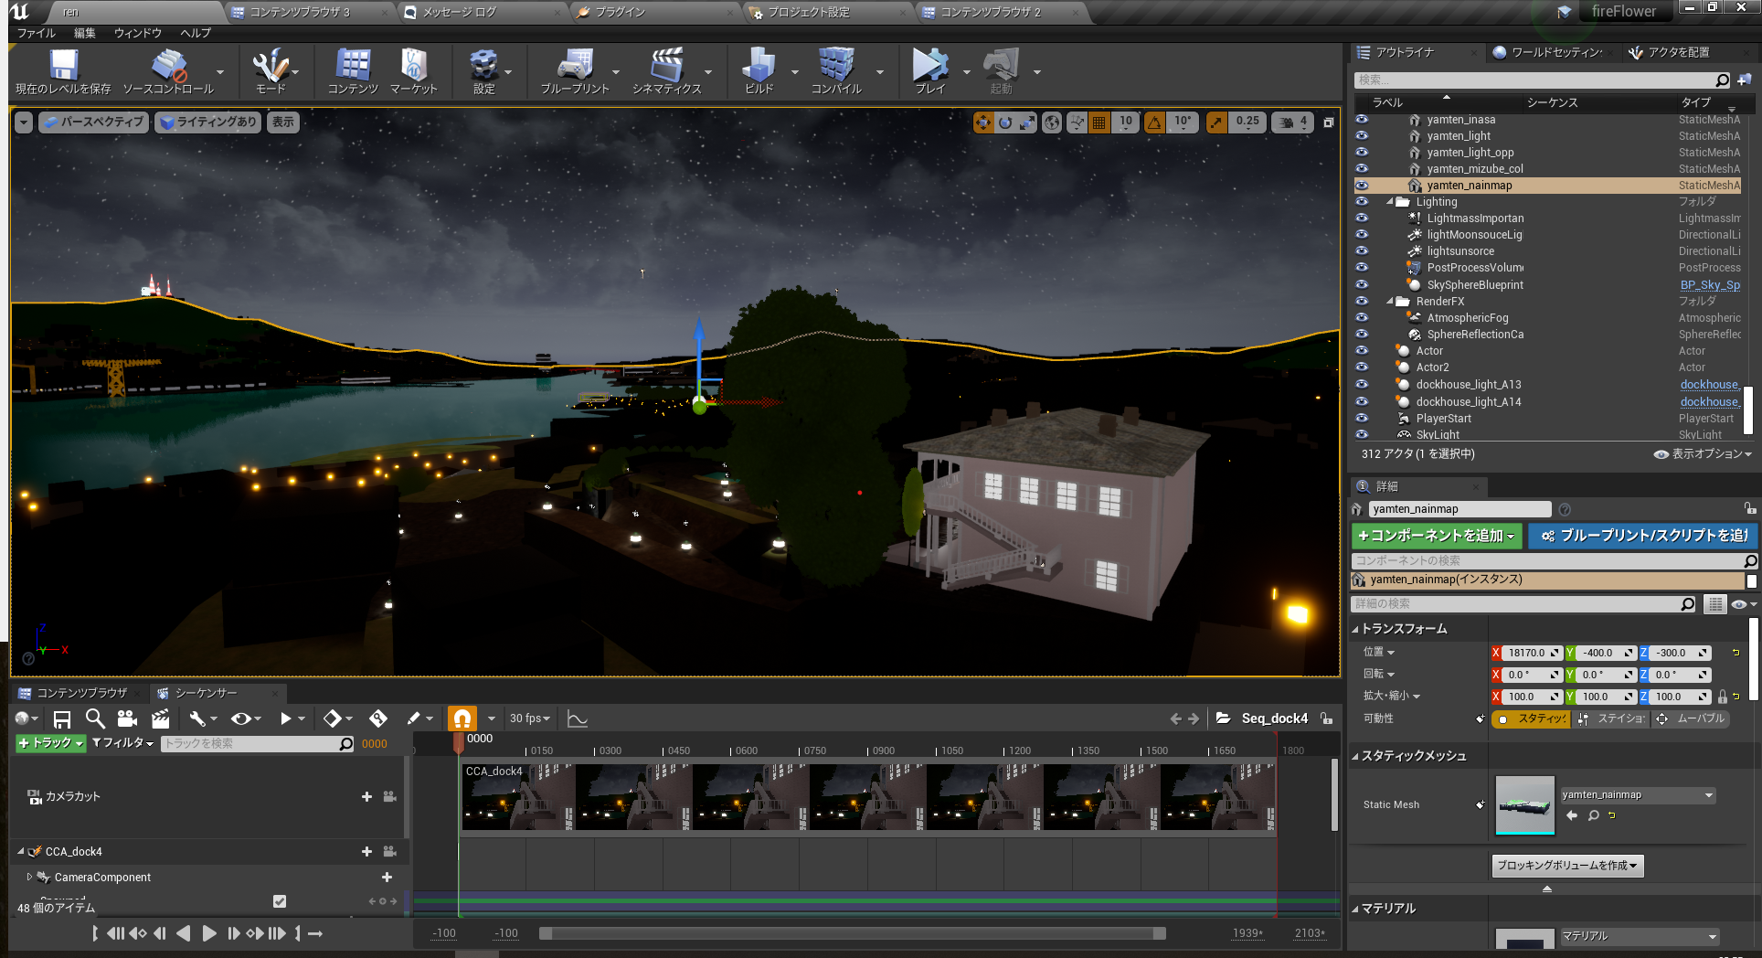Screen dimensions: 1762x958
Task: Switch to the World Settings tab
Action: click(1555, 52)
